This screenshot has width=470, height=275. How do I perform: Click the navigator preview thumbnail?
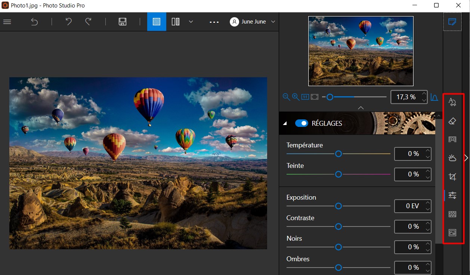[x=361, y=51]
